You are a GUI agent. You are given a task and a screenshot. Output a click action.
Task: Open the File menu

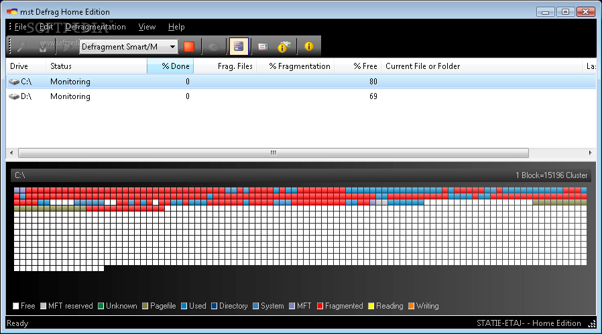click(x=20, y=27)
